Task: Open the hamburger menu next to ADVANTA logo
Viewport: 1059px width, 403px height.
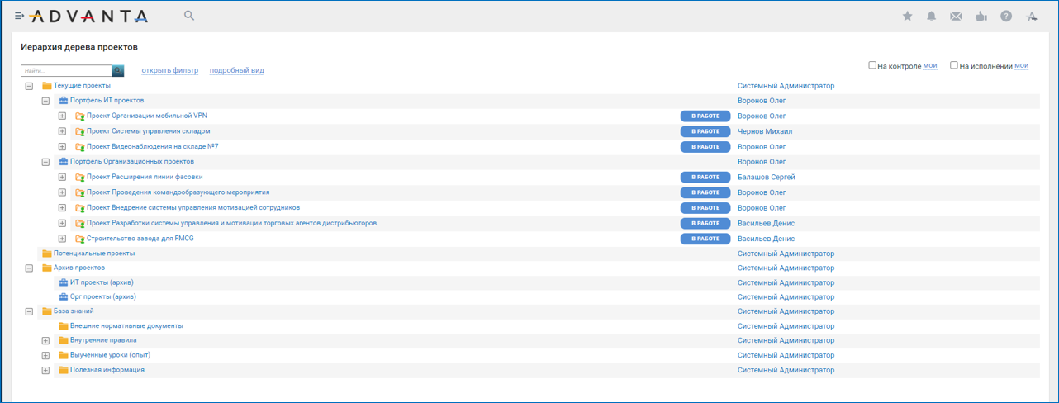Action: tap(20, 16)
